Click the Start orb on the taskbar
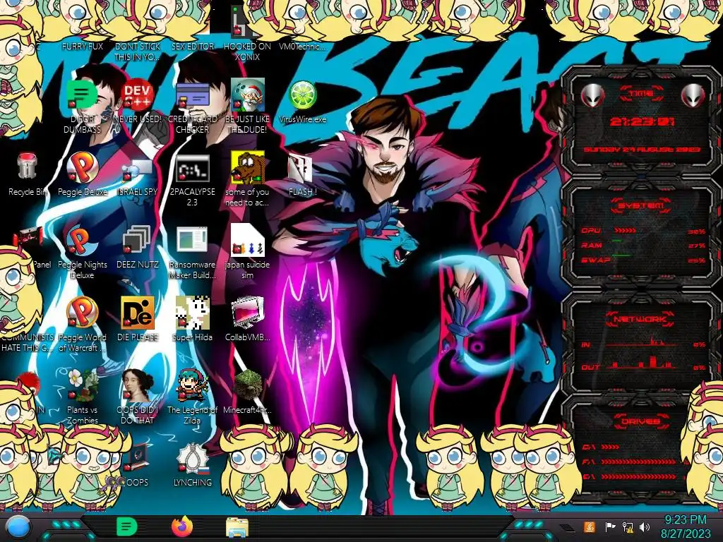Screen dimensions: 723x542 click(x=18, y=528)
